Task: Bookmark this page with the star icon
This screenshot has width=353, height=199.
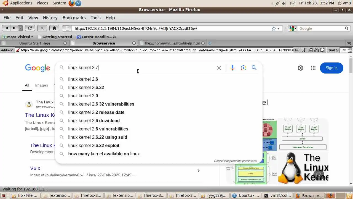Action: click(x=274, y=28)
